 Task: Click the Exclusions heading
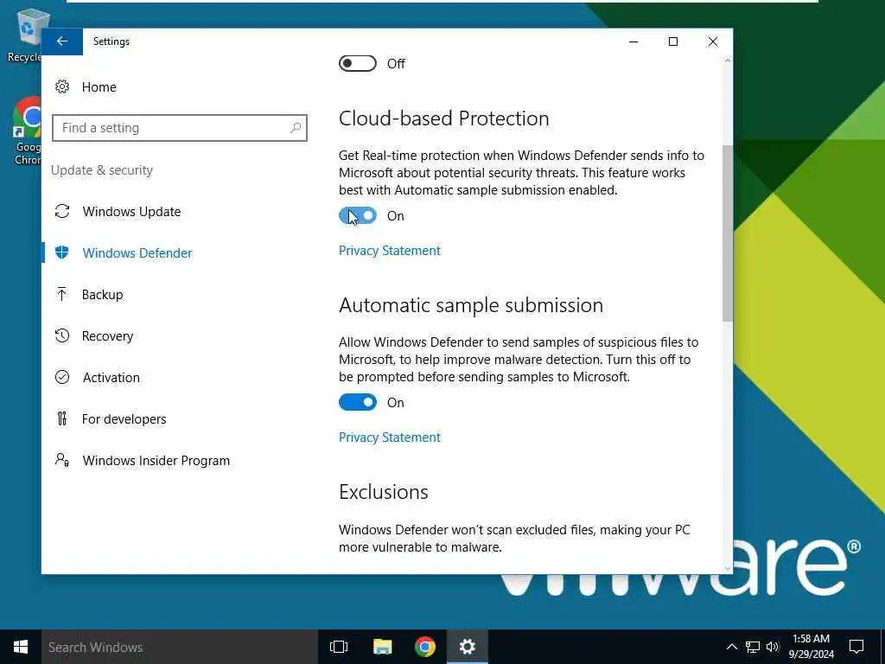(383, 492)
